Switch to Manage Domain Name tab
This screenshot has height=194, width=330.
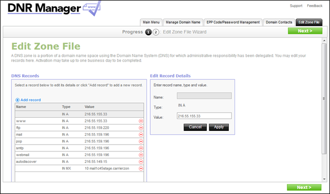(183, 22)
